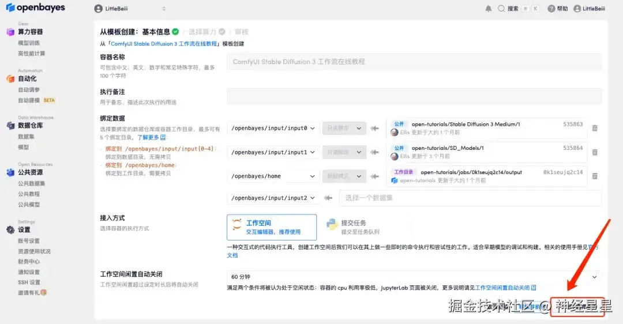Click the 容器名称 input field
The image size is (623, 324).
pos(414,62)
